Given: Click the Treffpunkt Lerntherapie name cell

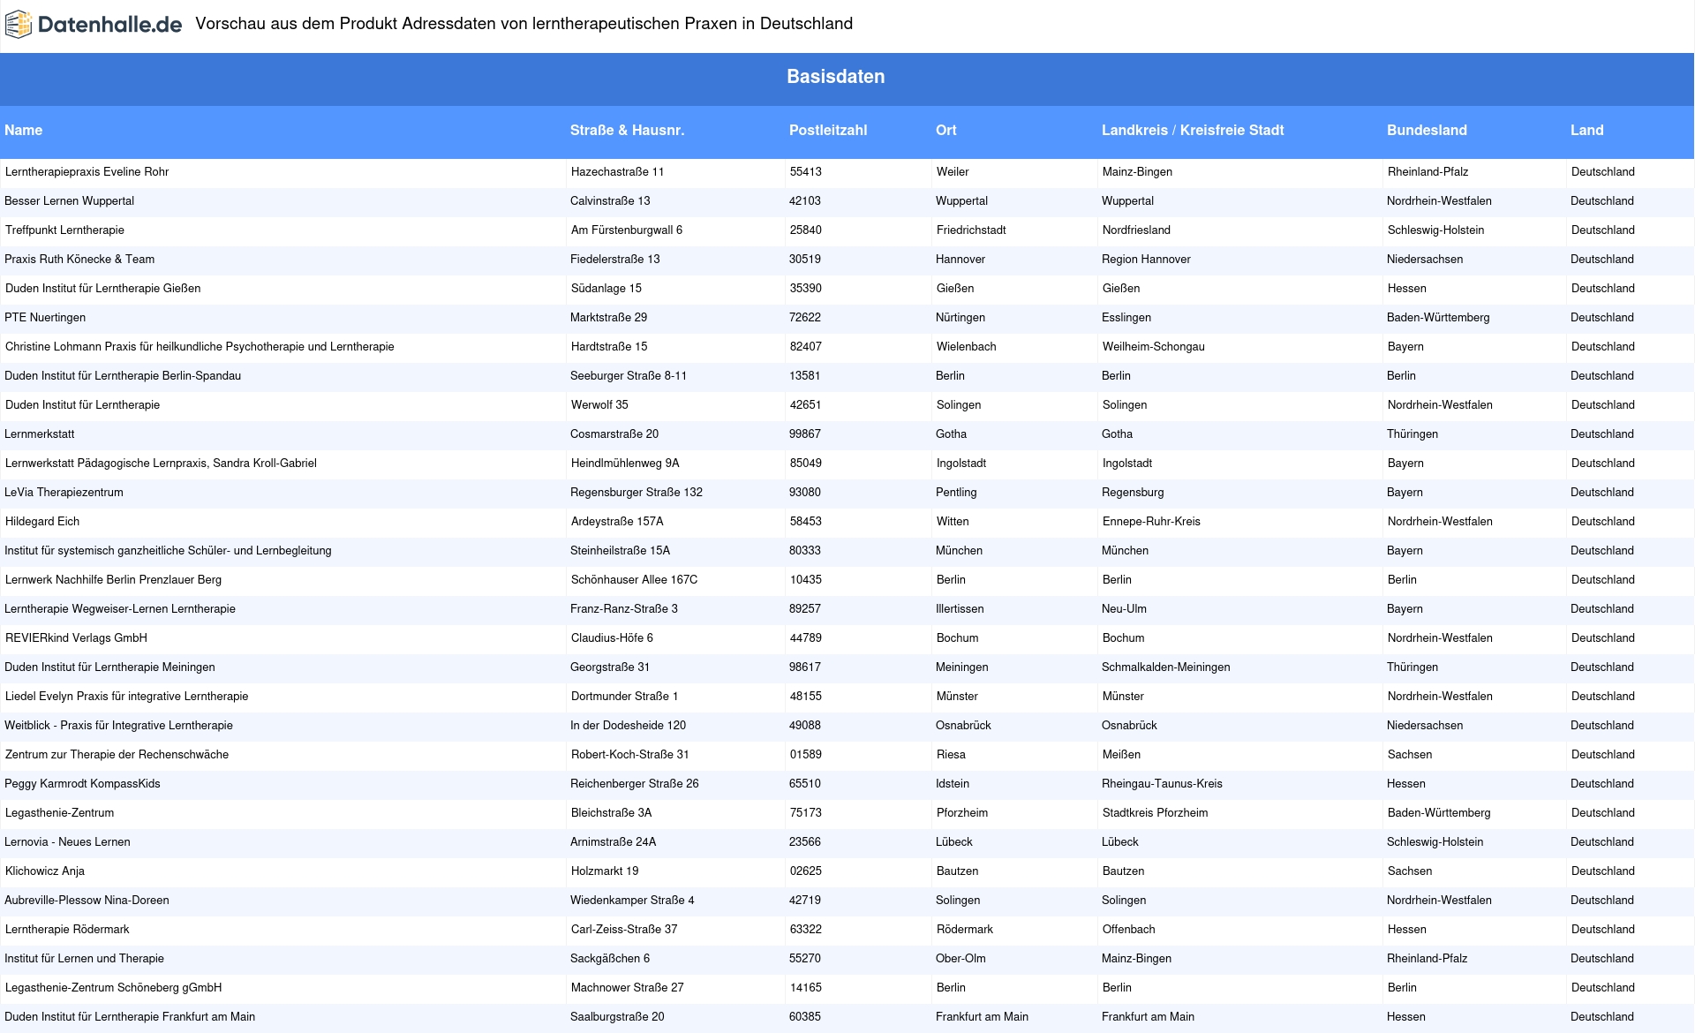Looking at the screenshot, I should coord(64,230).
